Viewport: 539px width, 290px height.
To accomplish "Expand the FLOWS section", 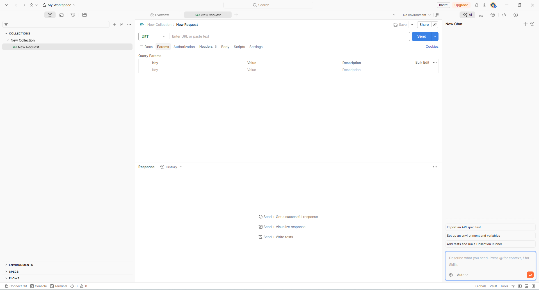I will [6, 278].
